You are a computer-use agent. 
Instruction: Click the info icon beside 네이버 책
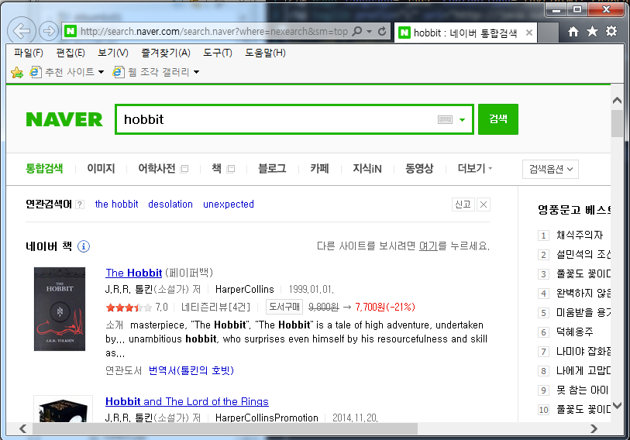point(84,246)
